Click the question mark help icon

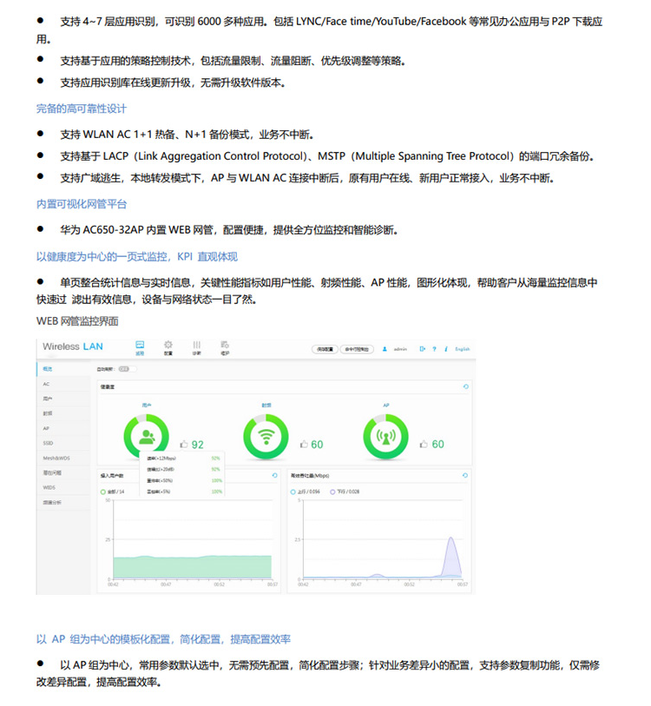[434, 349]
